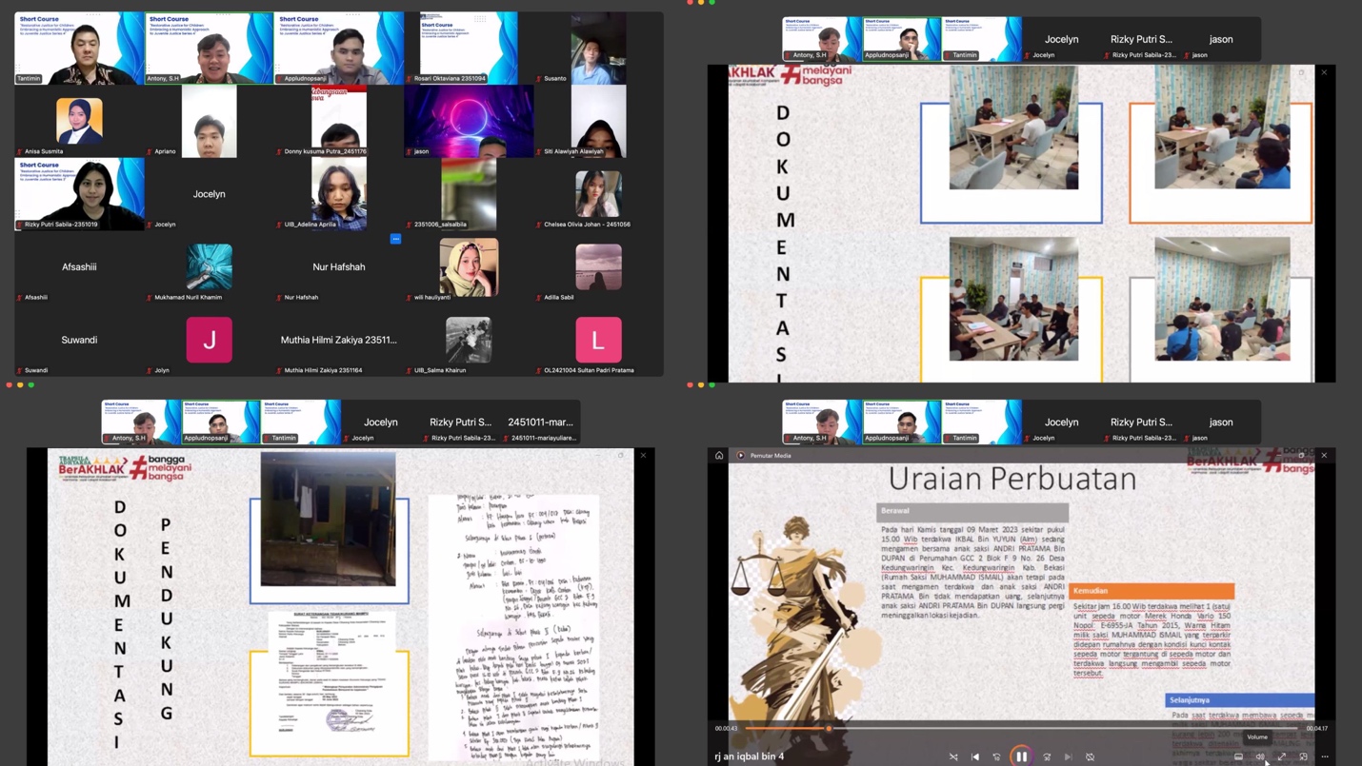Select Appludnopsanji's video tile in gallery view
Screen dimensions: 1362x766
coord(338,48)
